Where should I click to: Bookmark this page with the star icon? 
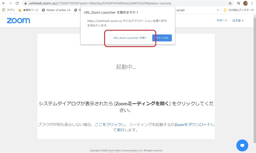coord(230,3)
